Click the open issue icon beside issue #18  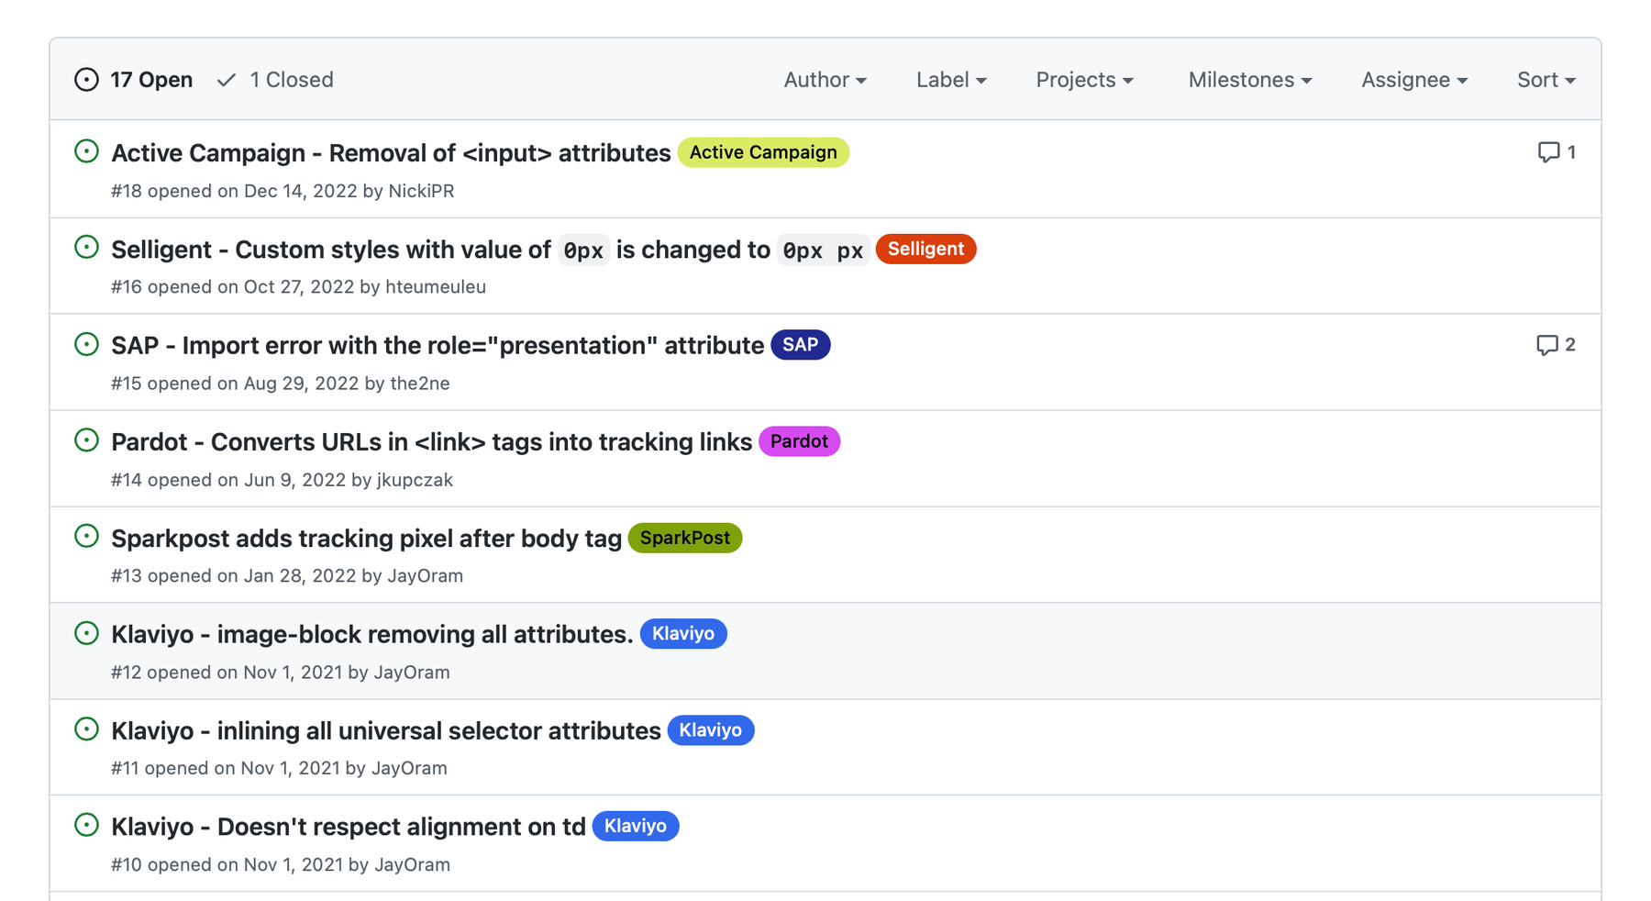click(86, 150)
